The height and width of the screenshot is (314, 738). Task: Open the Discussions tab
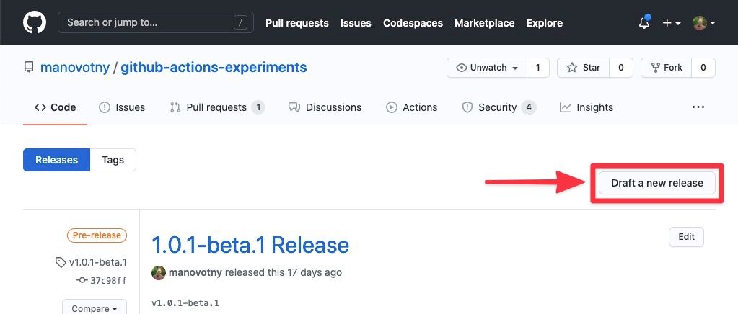(x=325, y=107)
